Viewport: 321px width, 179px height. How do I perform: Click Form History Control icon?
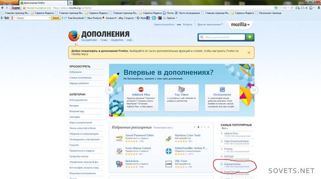click(119, 151)
